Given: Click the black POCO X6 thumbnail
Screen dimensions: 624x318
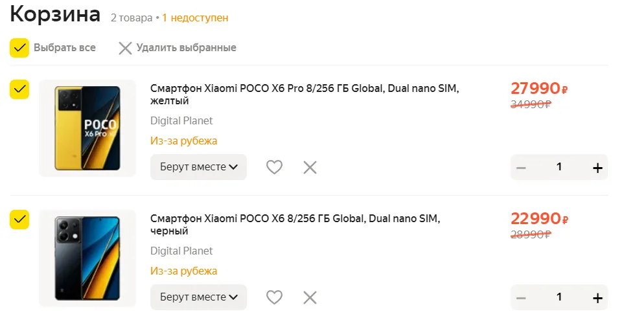Looking at the screenshot, I should tap(87, 258).
